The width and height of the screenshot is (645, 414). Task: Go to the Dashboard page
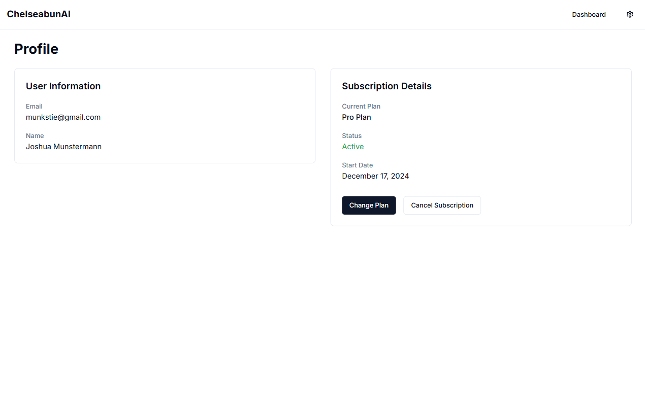click(589, 15)
